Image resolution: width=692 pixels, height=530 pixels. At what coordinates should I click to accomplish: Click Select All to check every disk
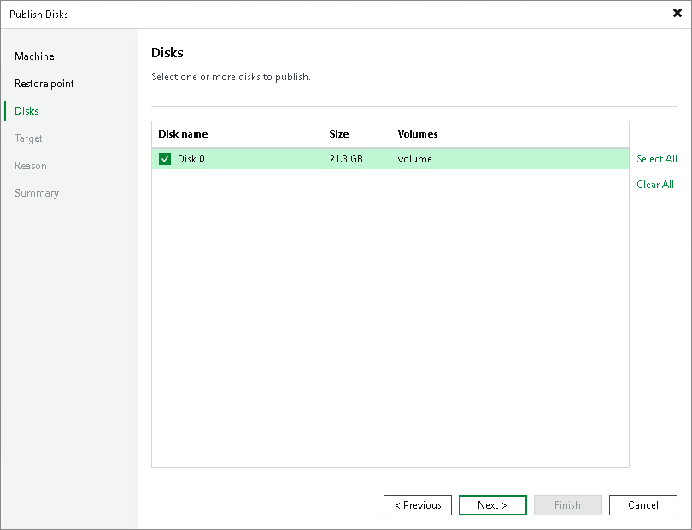[x=657, y=158]
